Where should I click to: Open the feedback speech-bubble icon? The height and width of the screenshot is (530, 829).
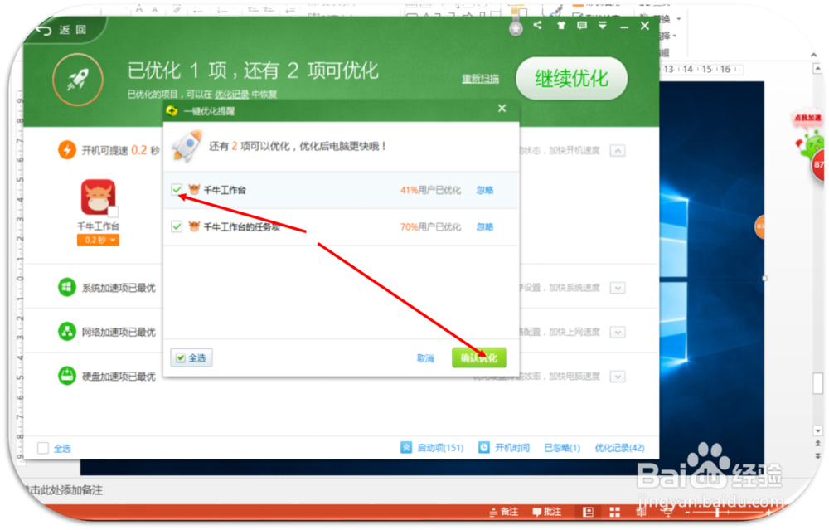click(582, 25)
